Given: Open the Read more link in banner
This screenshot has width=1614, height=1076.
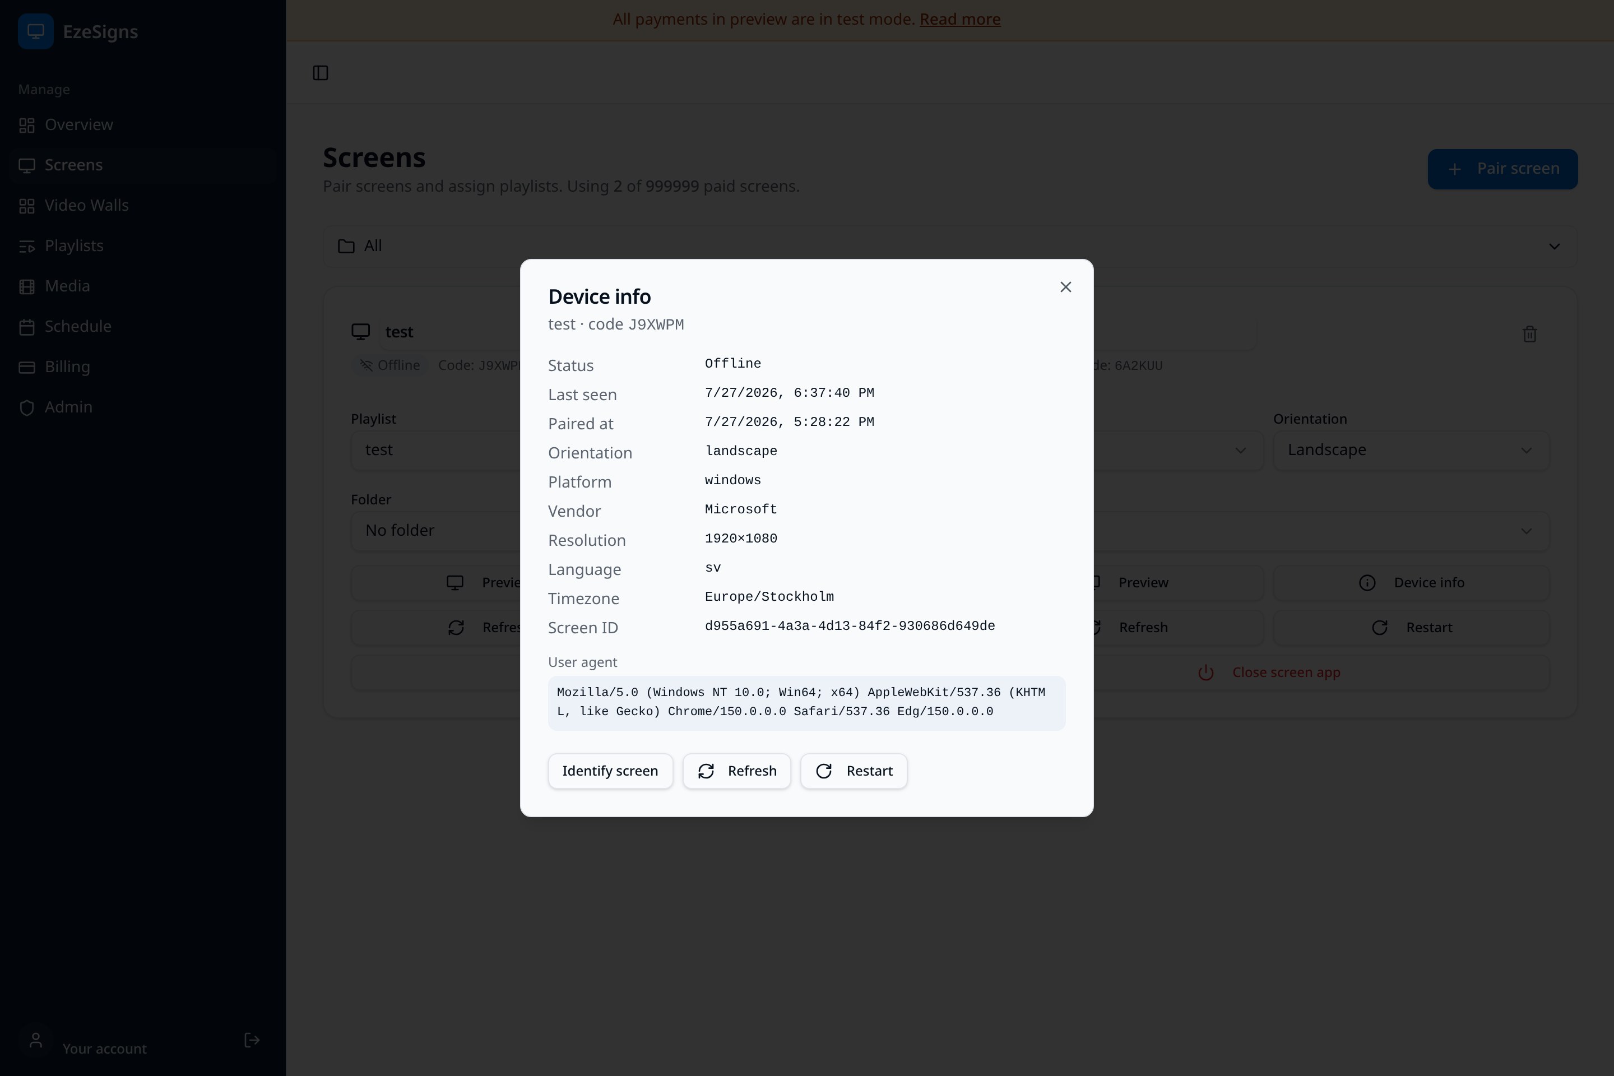Looking at the screenshot, I should pos(959,19).
